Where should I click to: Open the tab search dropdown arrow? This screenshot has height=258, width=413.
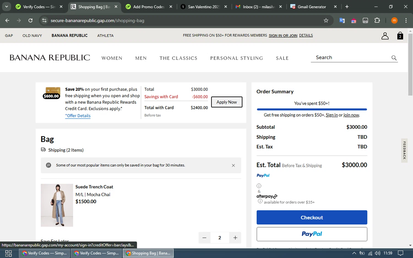click(x=6, y=7)
